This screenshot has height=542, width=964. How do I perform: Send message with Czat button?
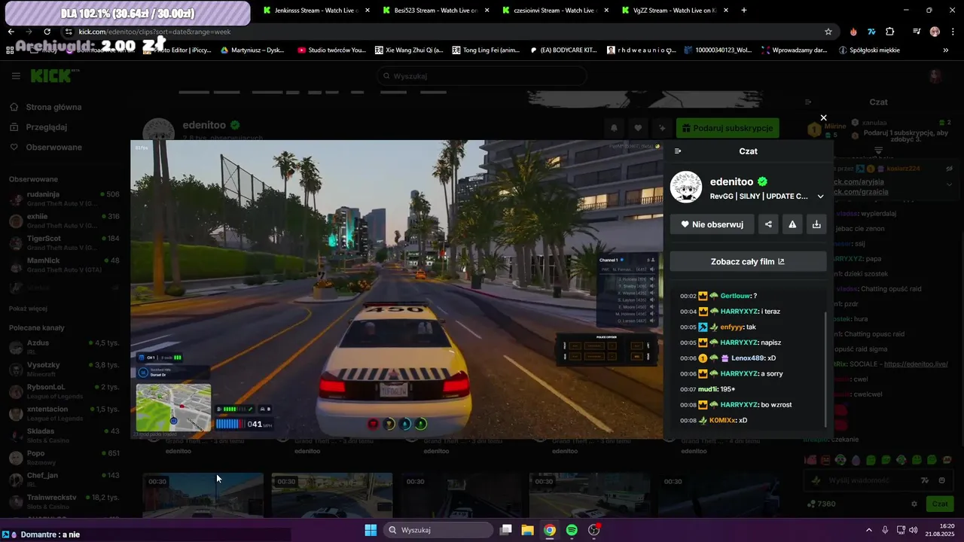[940, 504]
